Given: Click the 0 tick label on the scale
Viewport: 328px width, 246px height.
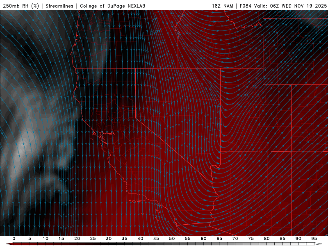Looking at the screenshot, I should point(14,239).
